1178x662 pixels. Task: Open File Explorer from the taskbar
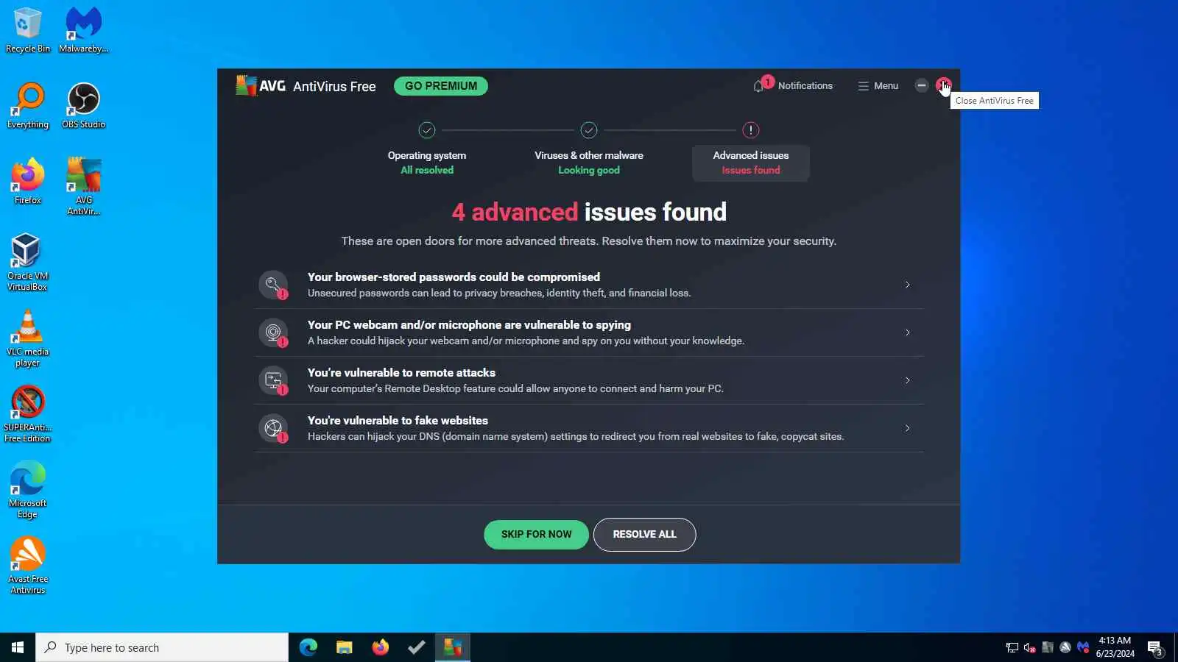point(344,647)
